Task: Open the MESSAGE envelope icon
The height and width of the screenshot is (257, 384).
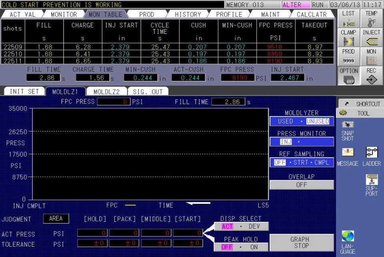Action: pos(347,156)
